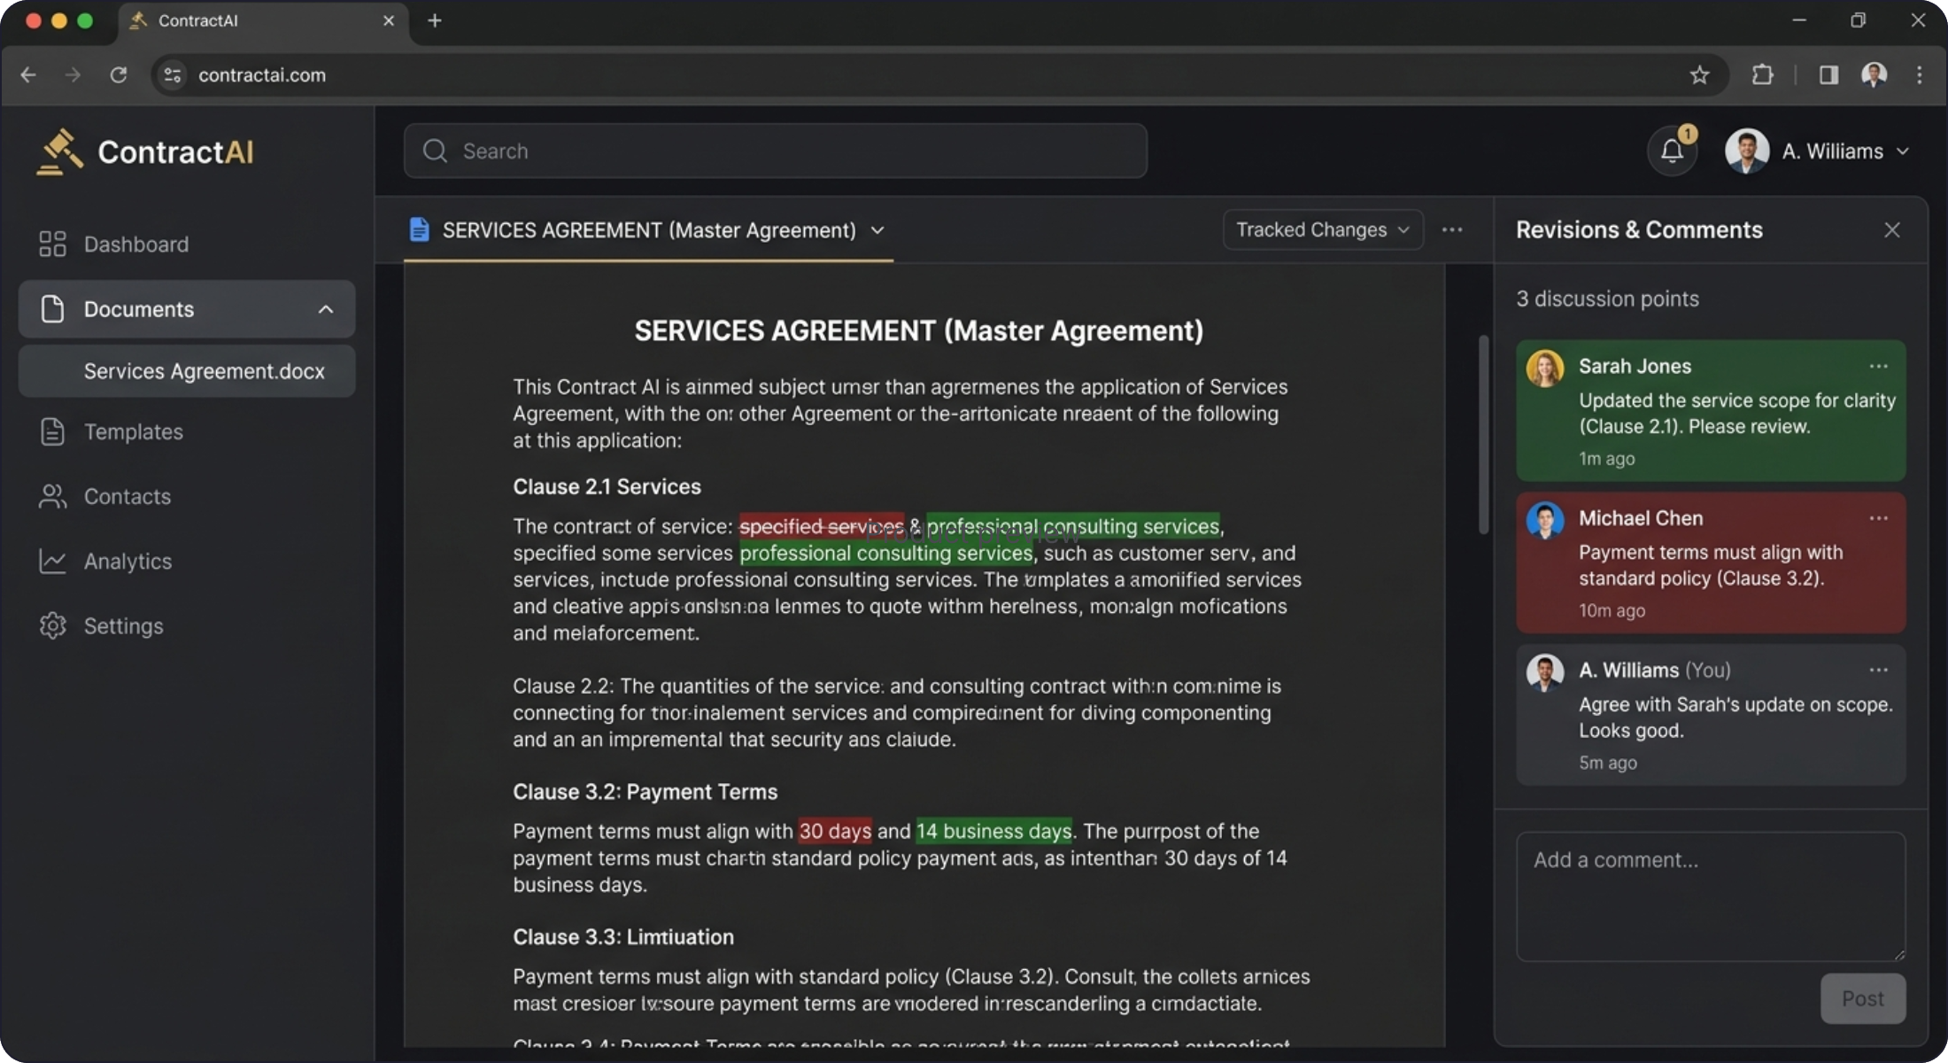Click the Post button to submit comment
The image size is (1948, 1063).
tap(1863, 998)
